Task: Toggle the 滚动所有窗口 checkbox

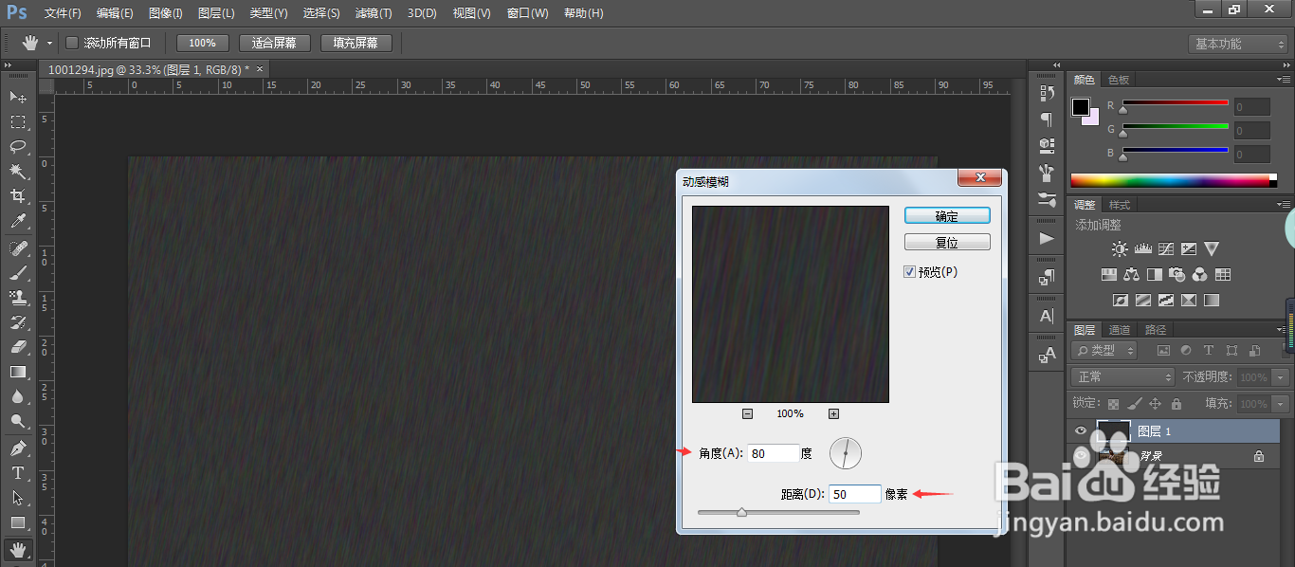Action: click(x=72, y=42)
